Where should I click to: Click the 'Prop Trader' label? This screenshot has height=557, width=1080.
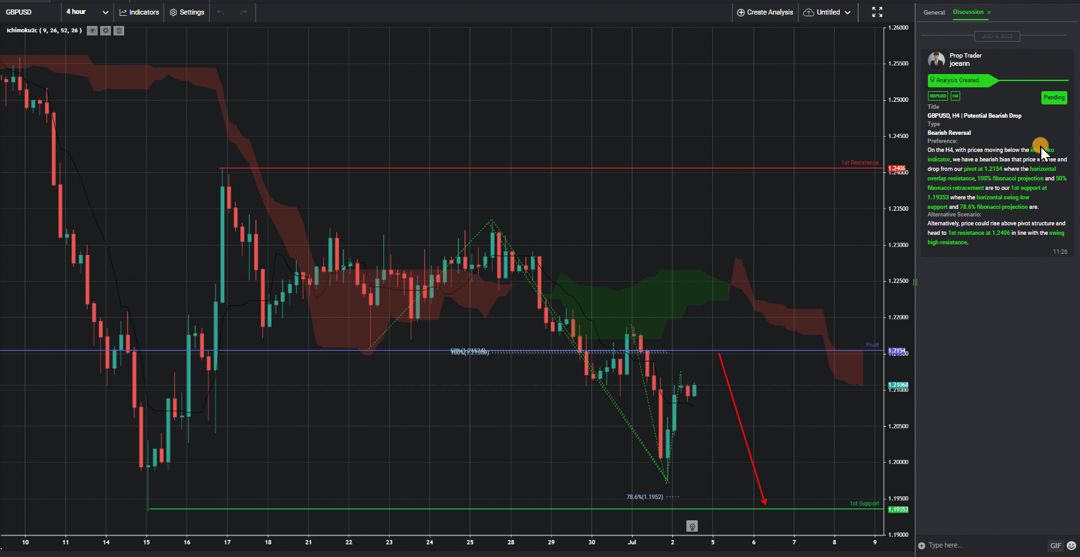(965, 56)
